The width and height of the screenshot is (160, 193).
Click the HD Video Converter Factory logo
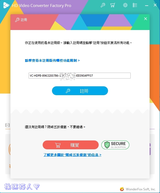click(6, 5)
